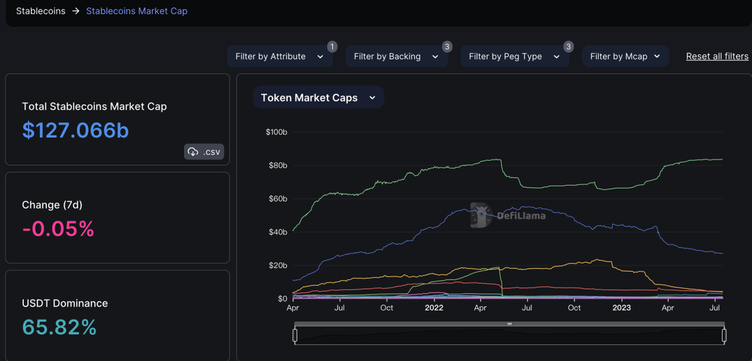Screen dimensions: 752x361
Task: Go to the Stablecoins breadcrumb
Action: tap(41, 11)
